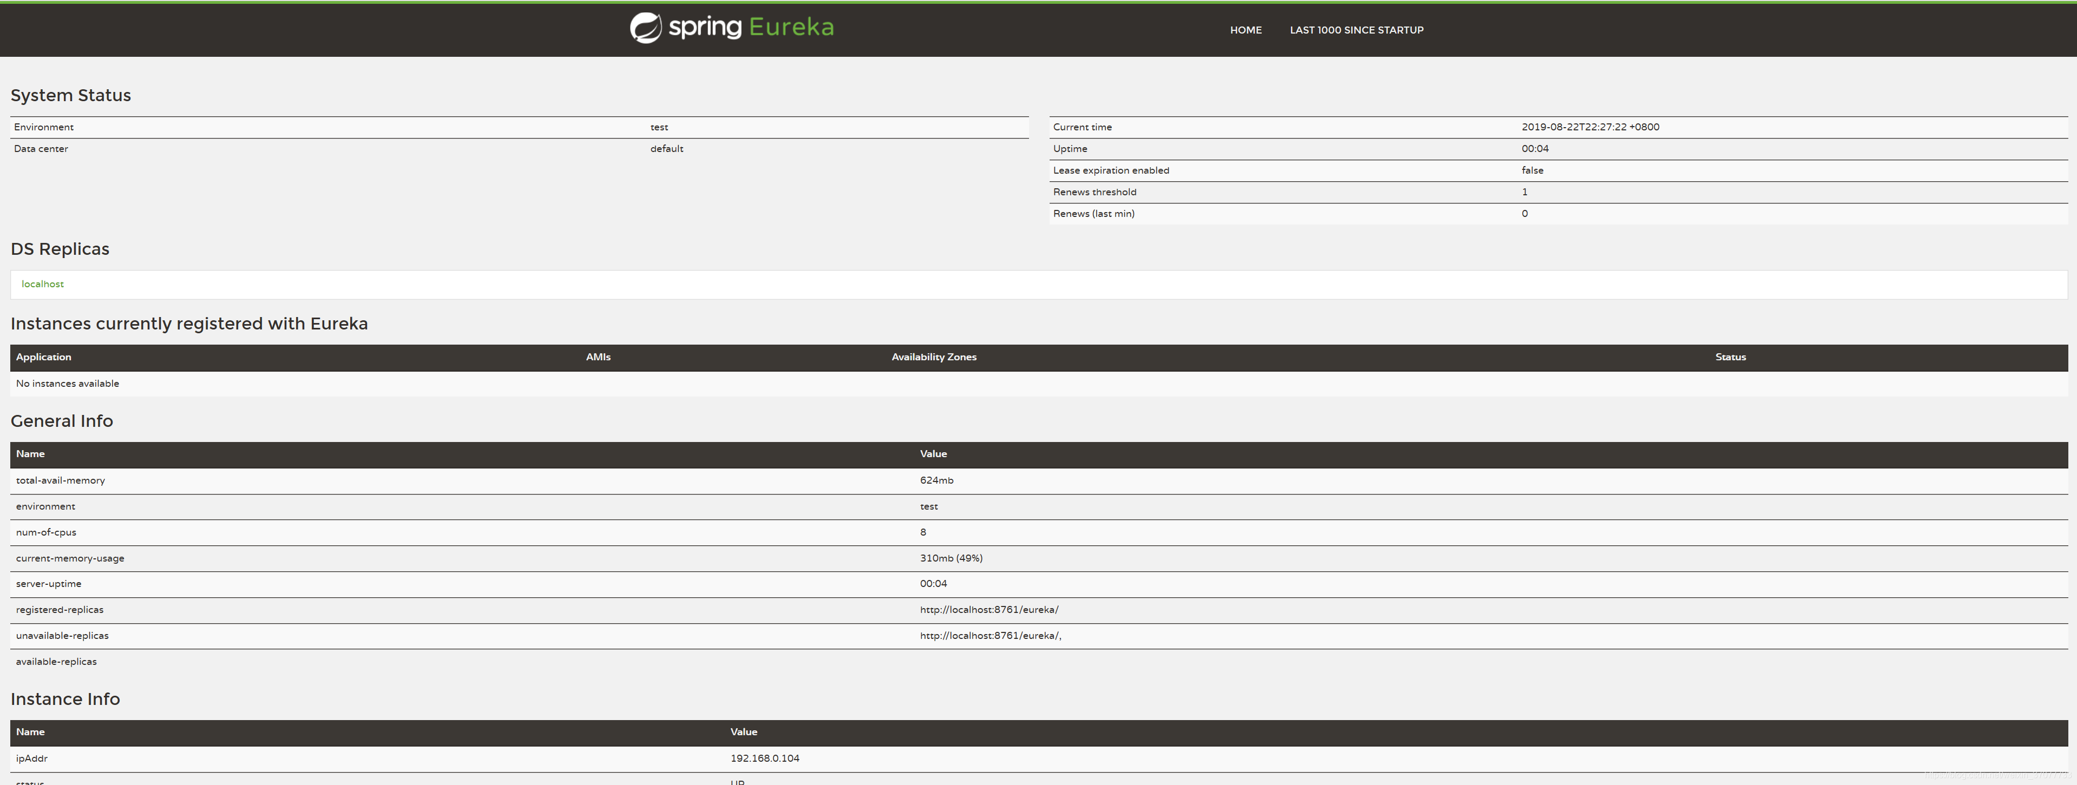Select the num-of-cpus row name
The width and height of the screenshot is (2077, 785).
pos(46,532)
